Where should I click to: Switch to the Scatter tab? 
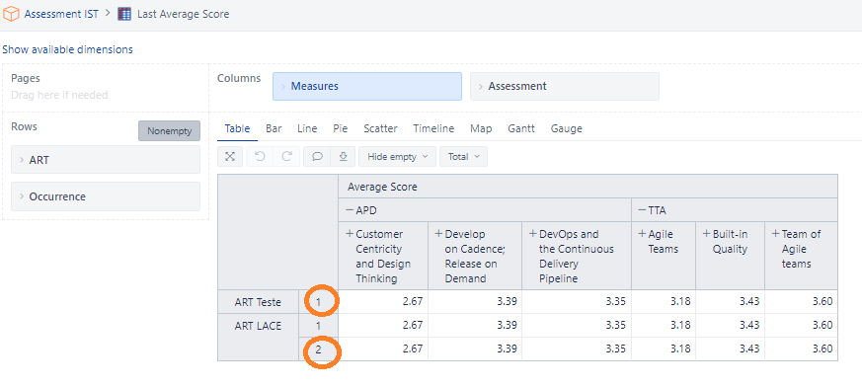pyautogui.click(x=380, y=128)
